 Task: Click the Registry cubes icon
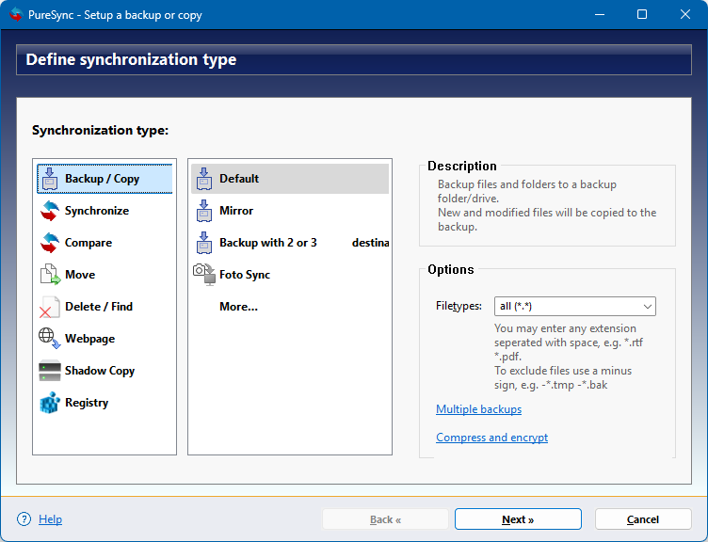[x=50, y=403]
